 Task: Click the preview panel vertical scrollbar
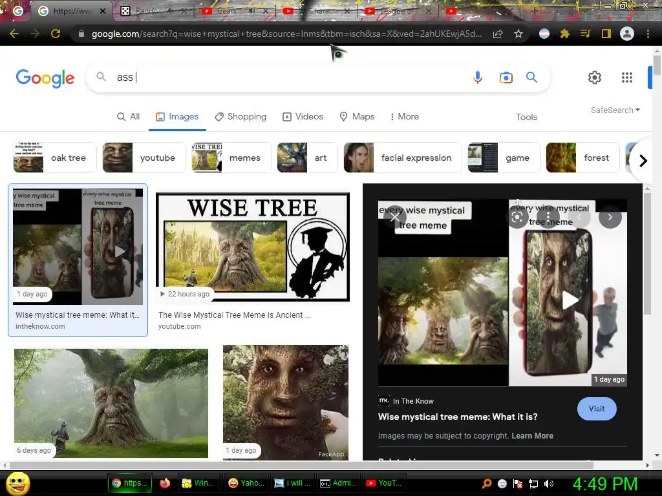tap(647, 254)
